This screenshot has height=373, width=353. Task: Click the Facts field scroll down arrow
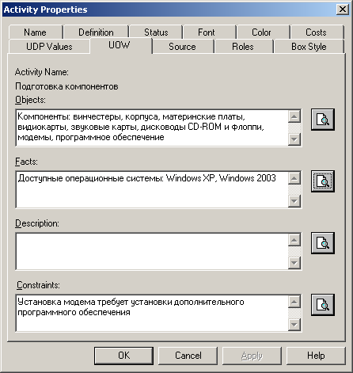[x=294, y=200]
